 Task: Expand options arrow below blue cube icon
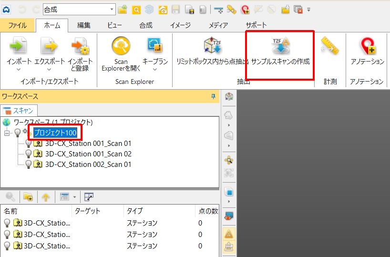[229, 202]
